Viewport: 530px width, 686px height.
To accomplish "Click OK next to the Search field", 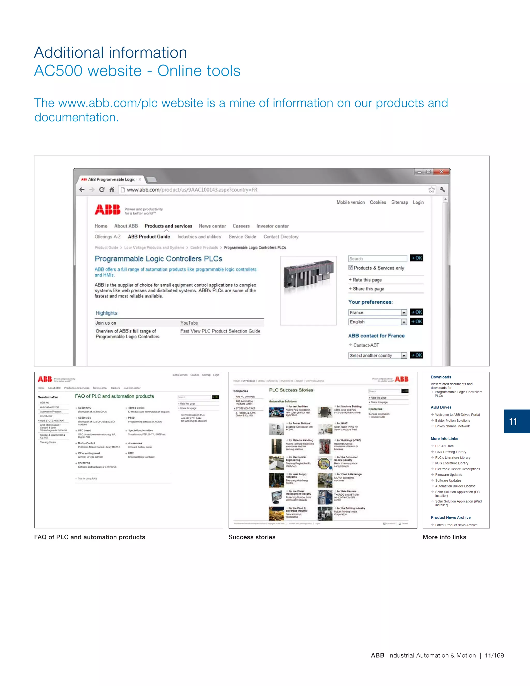I will pyautogui.click(x=416, y=258).
